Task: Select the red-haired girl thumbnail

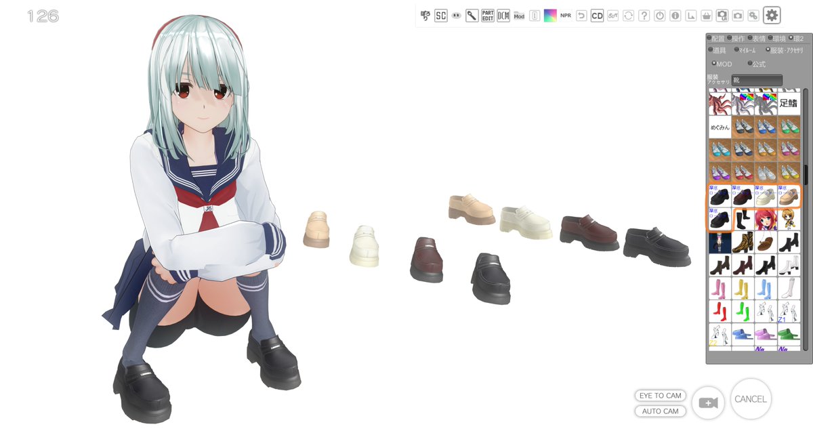Action: tap(766, 219)
